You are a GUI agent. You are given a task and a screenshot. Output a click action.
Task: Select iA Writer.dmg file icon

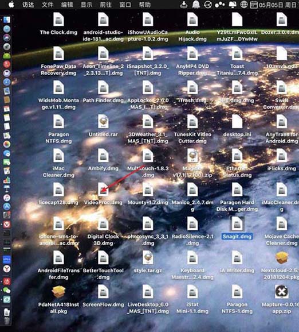point(237,258)
